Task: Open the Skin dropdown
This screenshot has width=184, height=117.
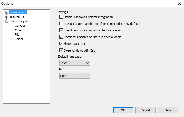Action: [74, 76]
